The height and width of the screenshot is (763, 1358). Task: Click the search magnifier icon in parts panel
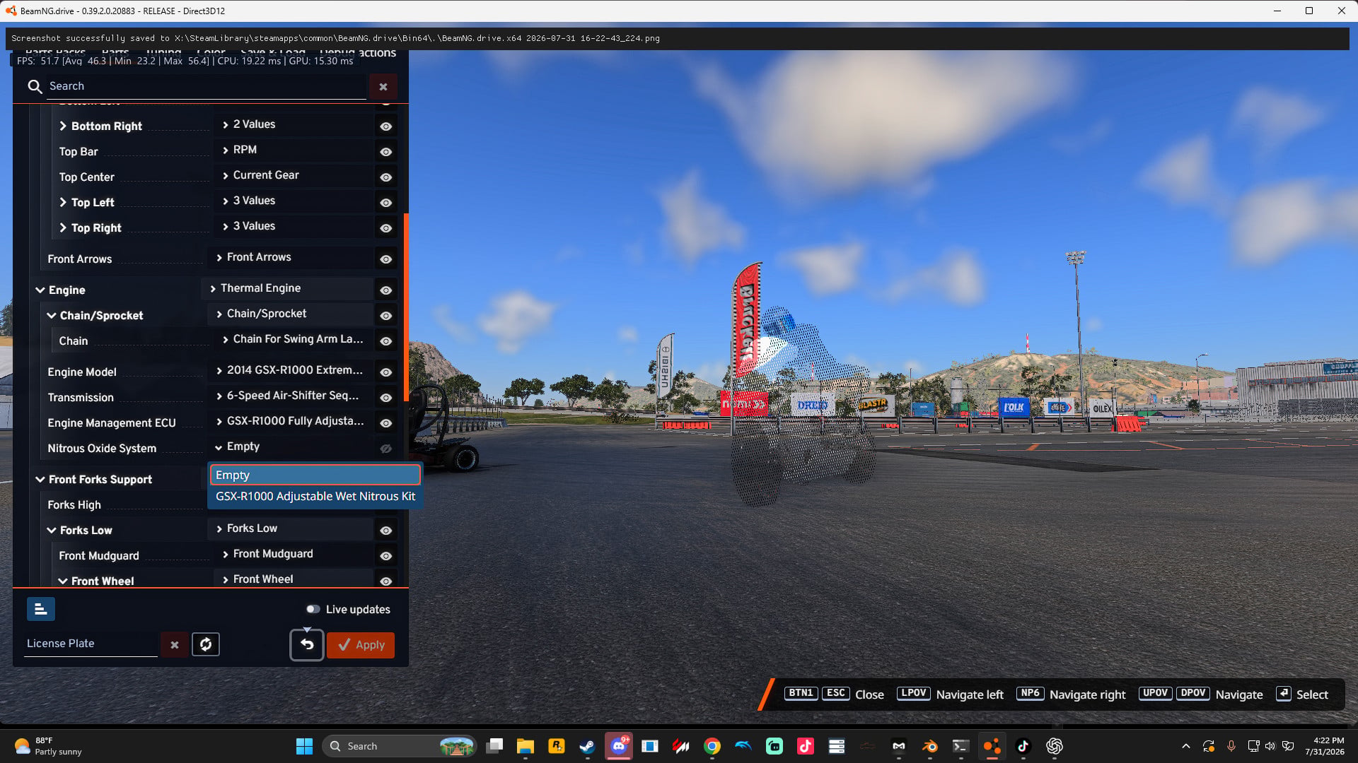[35, 86]
